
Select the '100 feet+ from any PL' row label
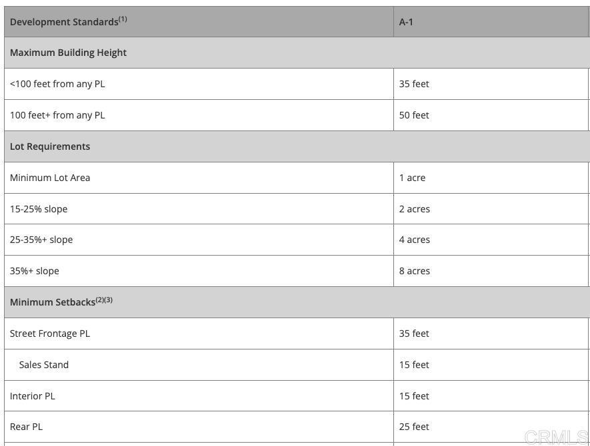pyautogui.click(x=57, y=115)
